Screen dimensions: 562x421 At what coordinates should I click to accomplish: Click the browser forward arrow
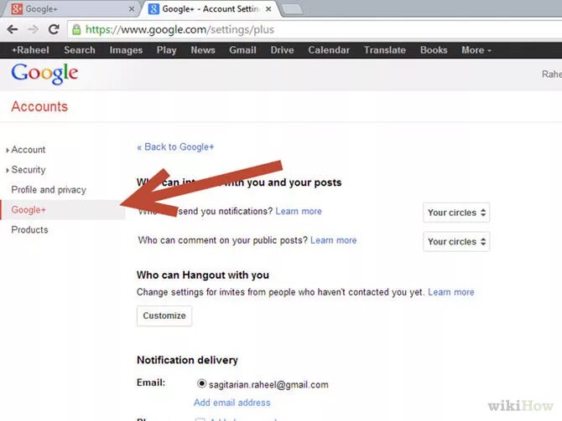(x=33, y=29)
